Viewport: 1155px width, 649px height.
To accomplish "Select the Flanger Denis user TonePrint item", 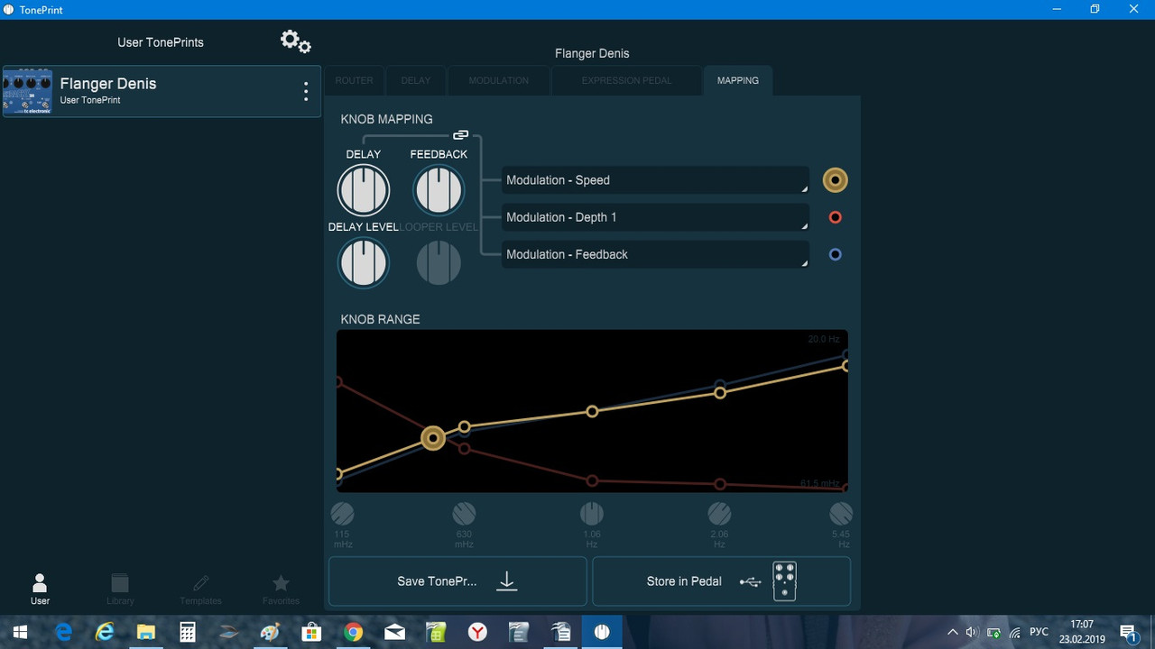I will pyautogui.click(x=162, y=91).
